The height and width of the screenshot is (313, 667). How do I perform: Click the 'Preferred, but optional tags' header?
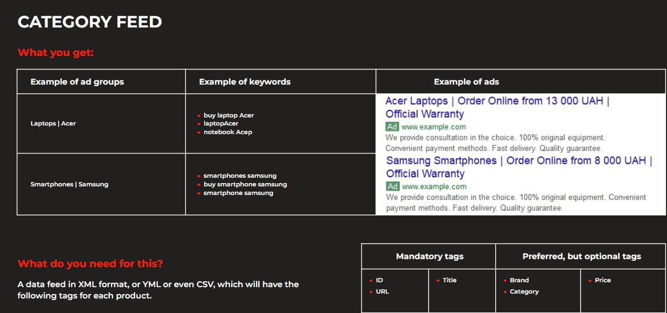click(581, 256)
